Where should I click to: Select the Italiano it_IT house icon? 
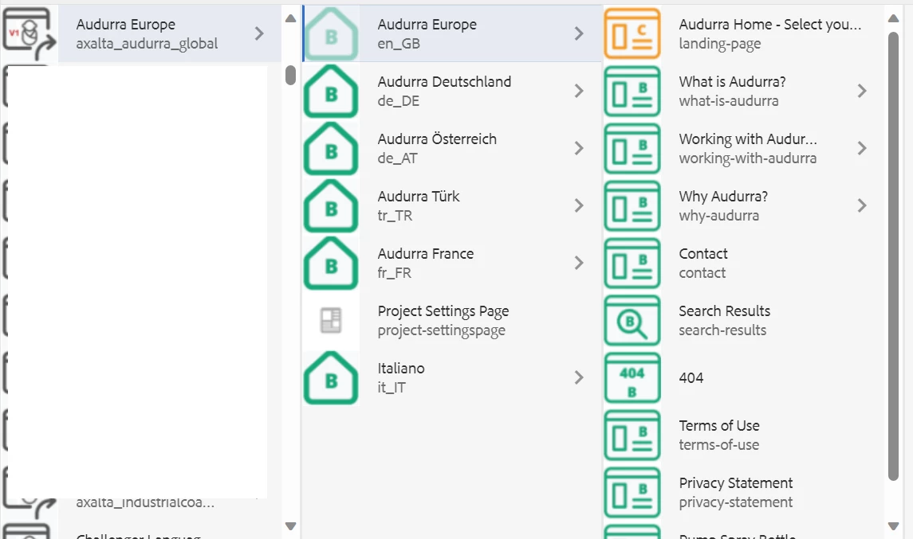pos(331,378)
